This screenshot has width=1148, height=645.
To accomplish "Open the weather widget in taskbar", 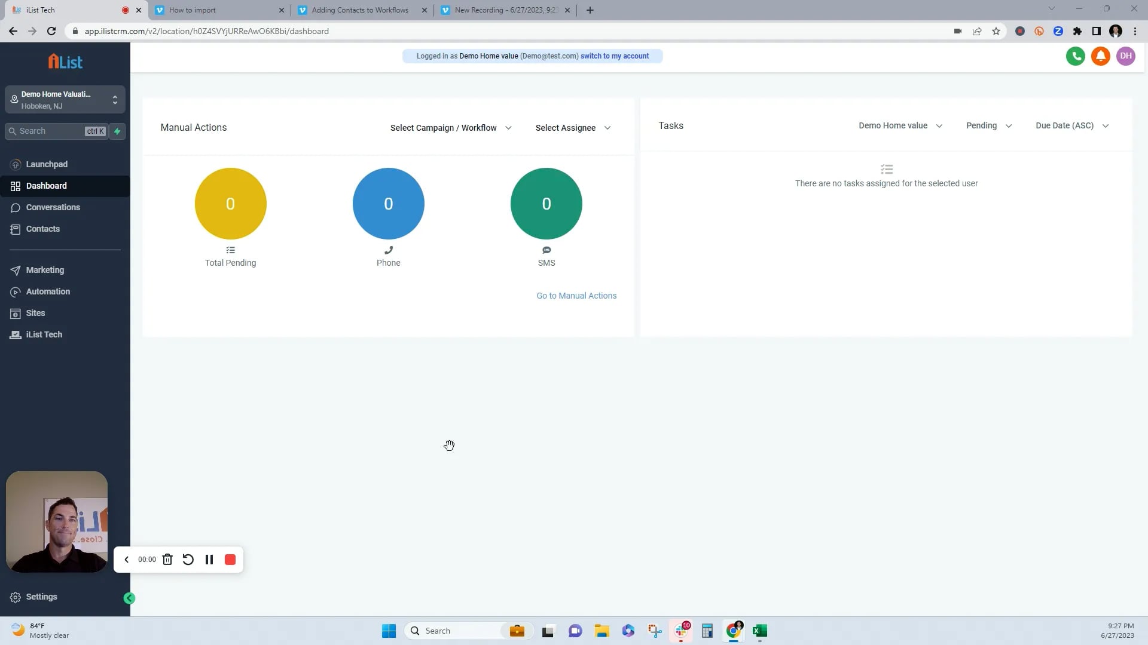I will tap(41, 631).
